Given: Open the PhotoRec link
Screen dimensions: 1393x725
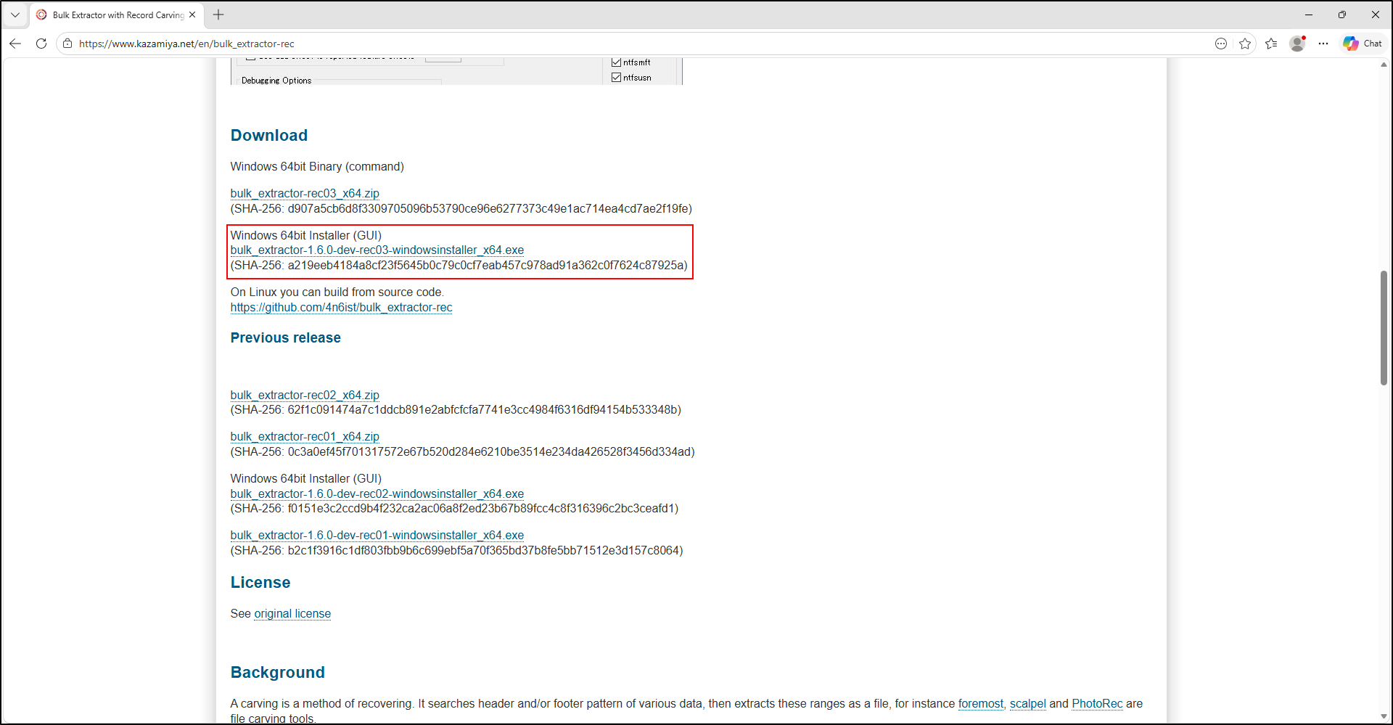Looking at the screenshot, I should (1097, 704).
